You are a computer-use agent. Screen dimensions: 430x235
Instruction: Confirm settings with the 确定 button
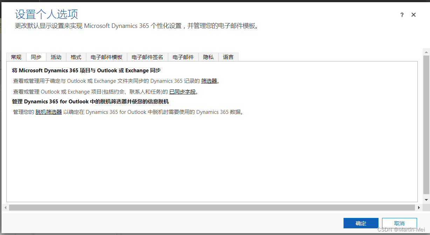click(361, 223)
